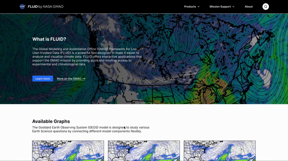Click the Available Graphs heading
288x161 pixels.
pyautogui.click(x=51, y=121)
